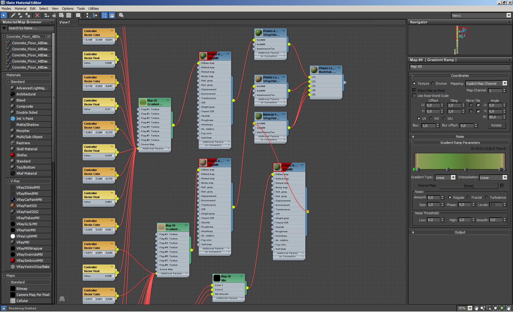The image size is (513, 320).
Task: Select the Zoom tool magnifier icon
Action: pos(483,308)
